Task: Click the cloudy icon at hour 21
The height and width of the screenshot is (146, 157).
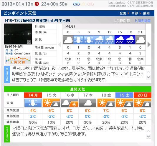Action: [x=140, y=40]
